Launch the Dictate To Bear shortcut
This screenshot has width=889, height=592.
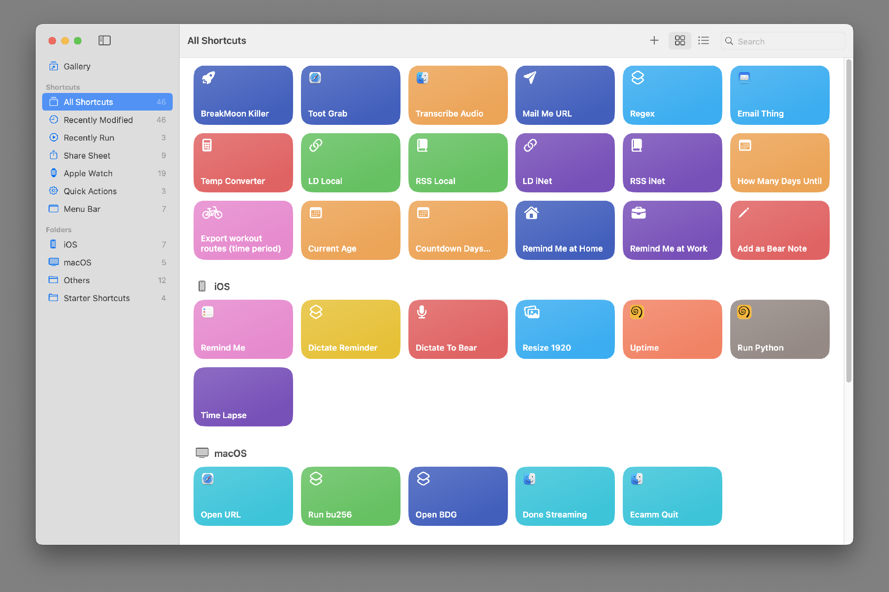click(x=457, y=329)
